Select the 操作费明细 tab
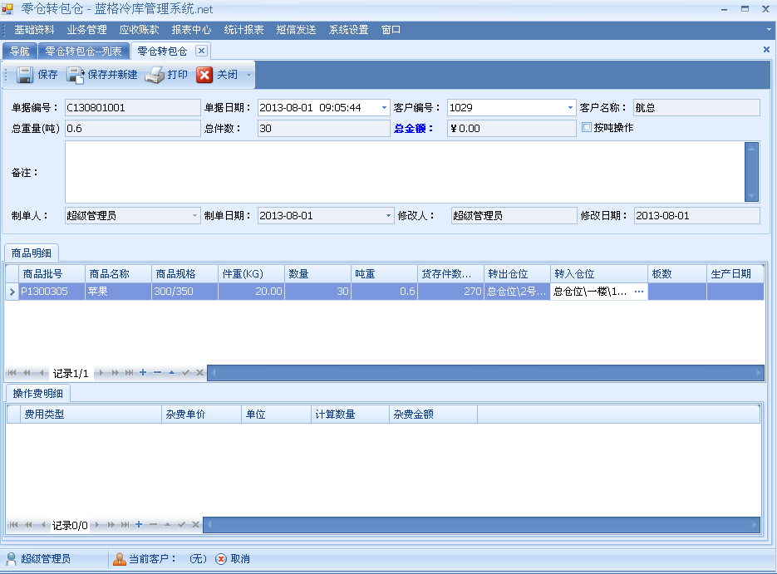Screen dimensions: 777x574 [x=38, y=394]
